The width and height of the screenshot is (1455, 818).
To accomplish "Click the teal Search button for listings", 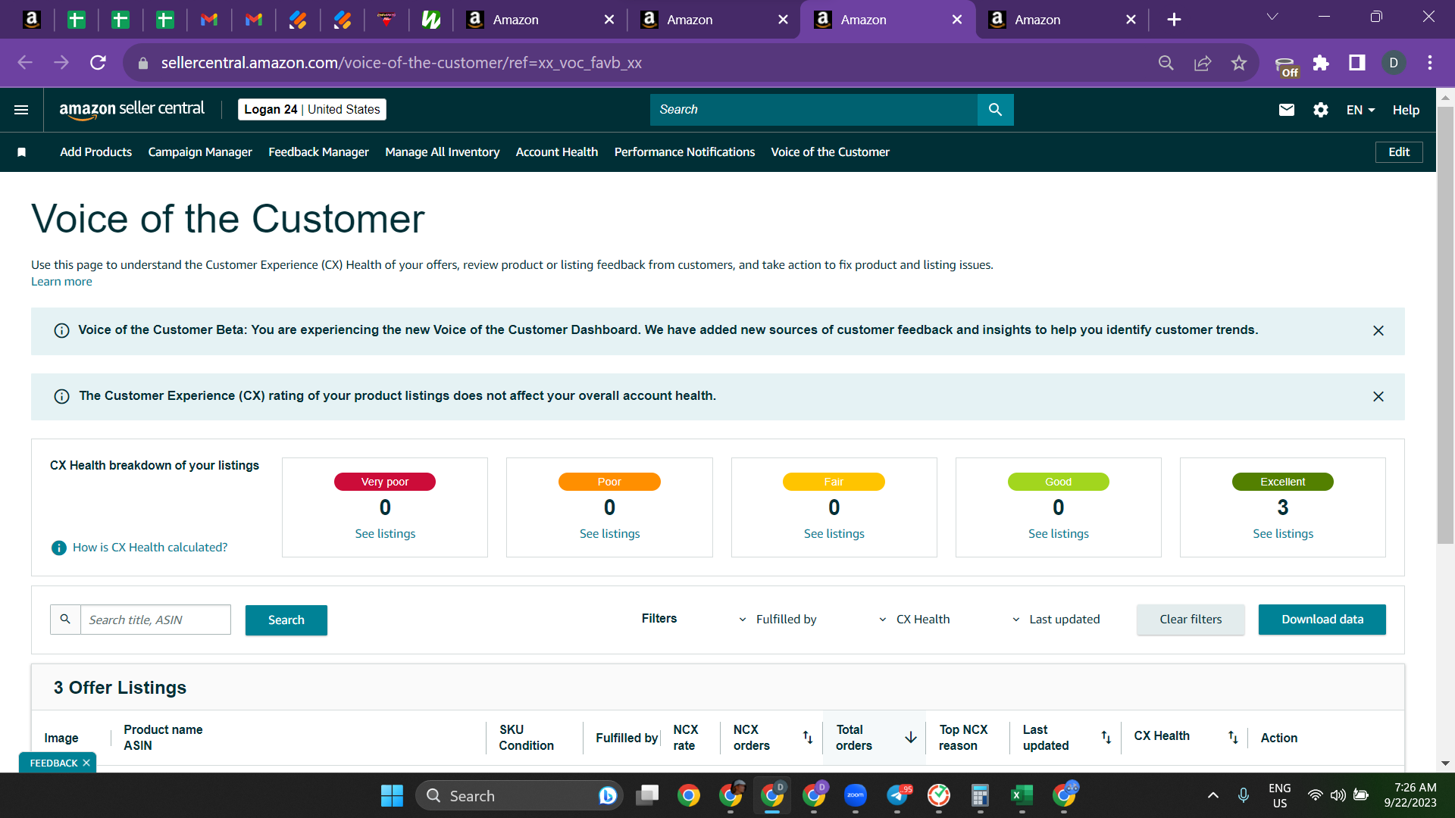I will (286, 620).
